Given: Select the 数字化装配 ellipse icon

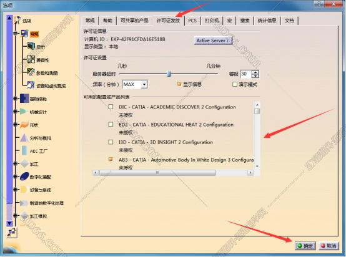Looking at the screenshot, I should point(24,177).
